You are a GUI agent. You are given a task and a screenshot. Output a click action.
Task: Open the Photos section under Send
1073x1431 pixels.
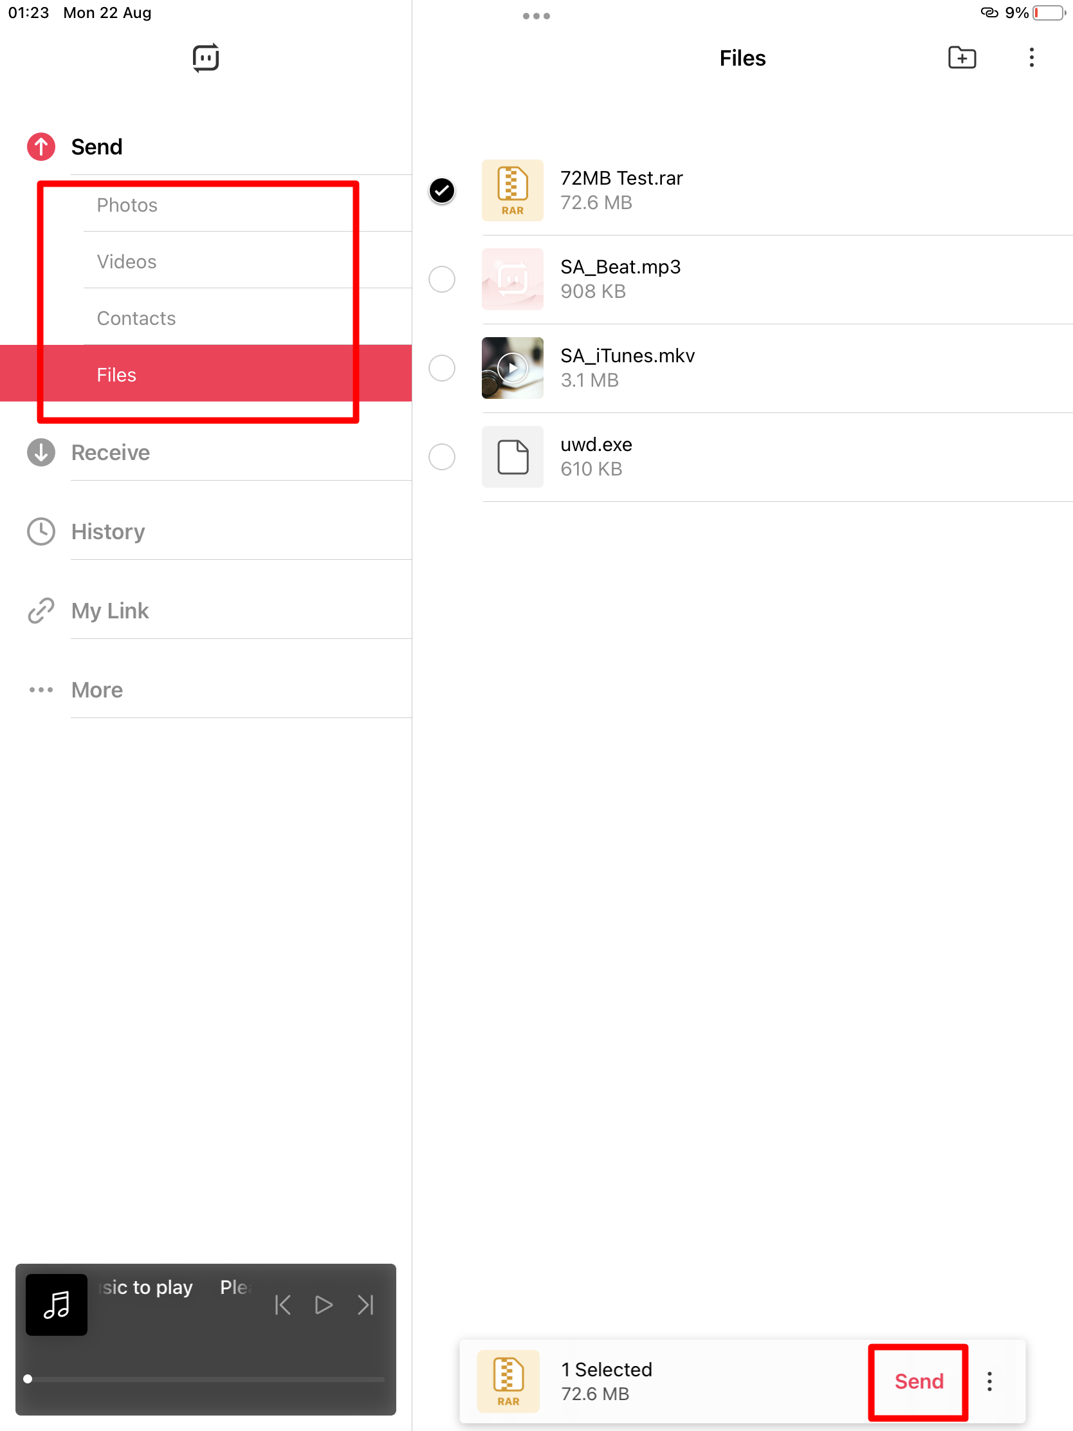127,205
